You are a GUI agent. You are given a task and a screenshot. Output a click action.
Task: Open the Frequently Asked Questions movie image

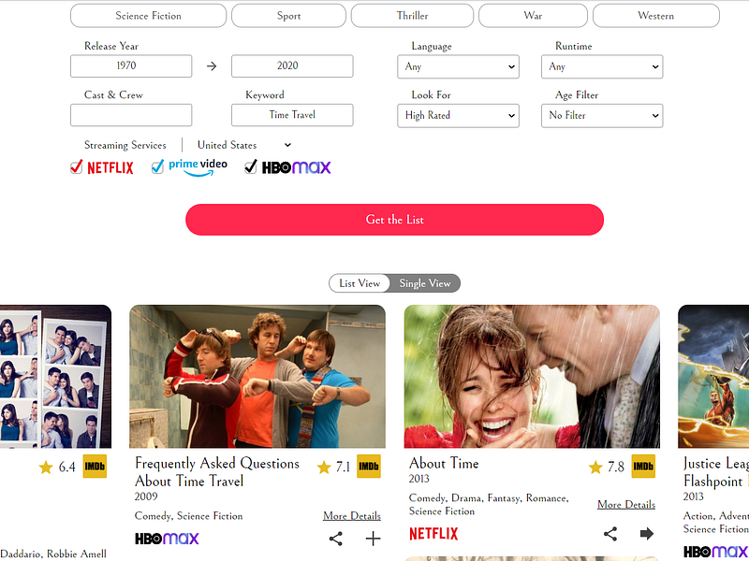click(257, 377)
